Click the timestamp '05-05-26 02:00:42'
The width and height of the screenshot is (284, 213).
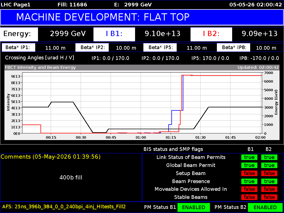click(255, 4)
